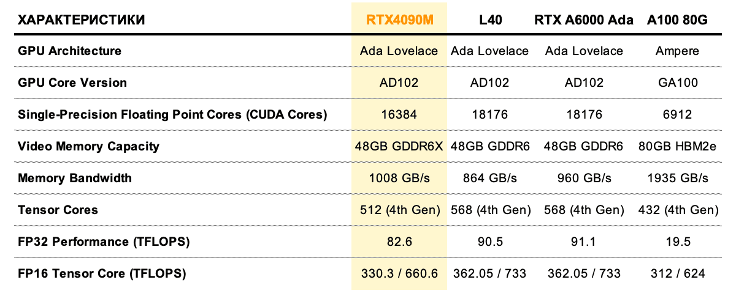Click the RTX4090M column header
The image size is (736, 296).
400,20
